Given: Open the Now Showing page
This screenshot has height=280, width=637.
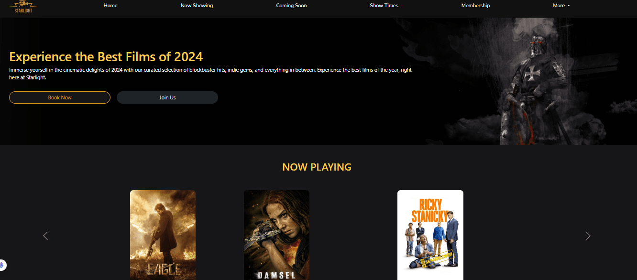Looking at the screenshot, I should (x=197, y=6).
